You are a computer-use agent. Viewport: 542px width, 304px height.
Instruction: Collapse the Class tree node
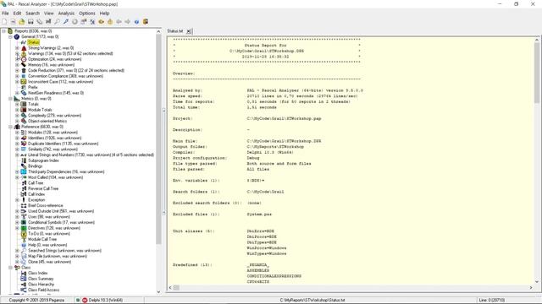point(10,268)
